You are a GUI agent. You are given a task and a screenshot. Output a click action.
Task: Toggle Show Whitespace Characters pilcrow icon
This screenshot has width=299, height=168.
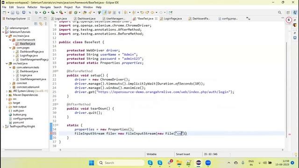pos(120,13)
